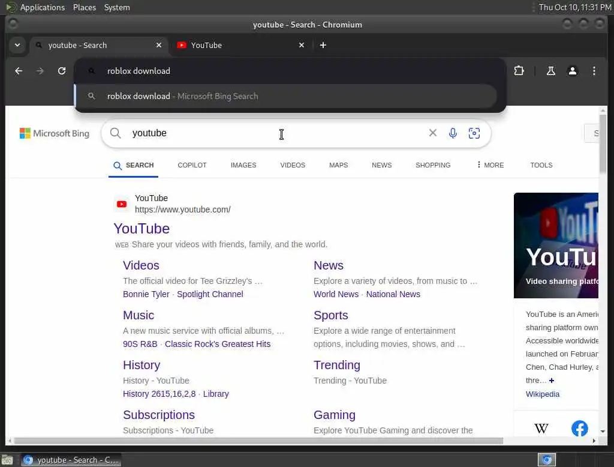Expand the tab search dropdown arrow
Screen dimensions: 614x467
(x=17, y=45)
